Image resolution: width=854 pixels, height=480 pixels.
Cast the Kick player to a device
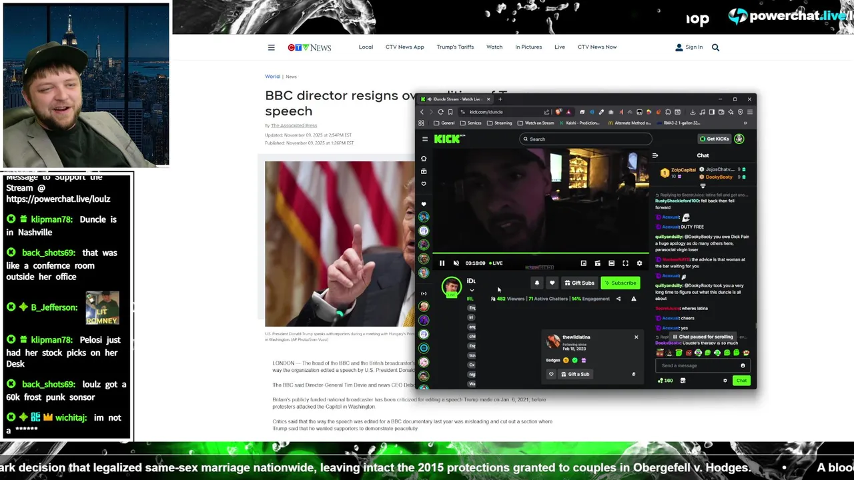point(597,263)
